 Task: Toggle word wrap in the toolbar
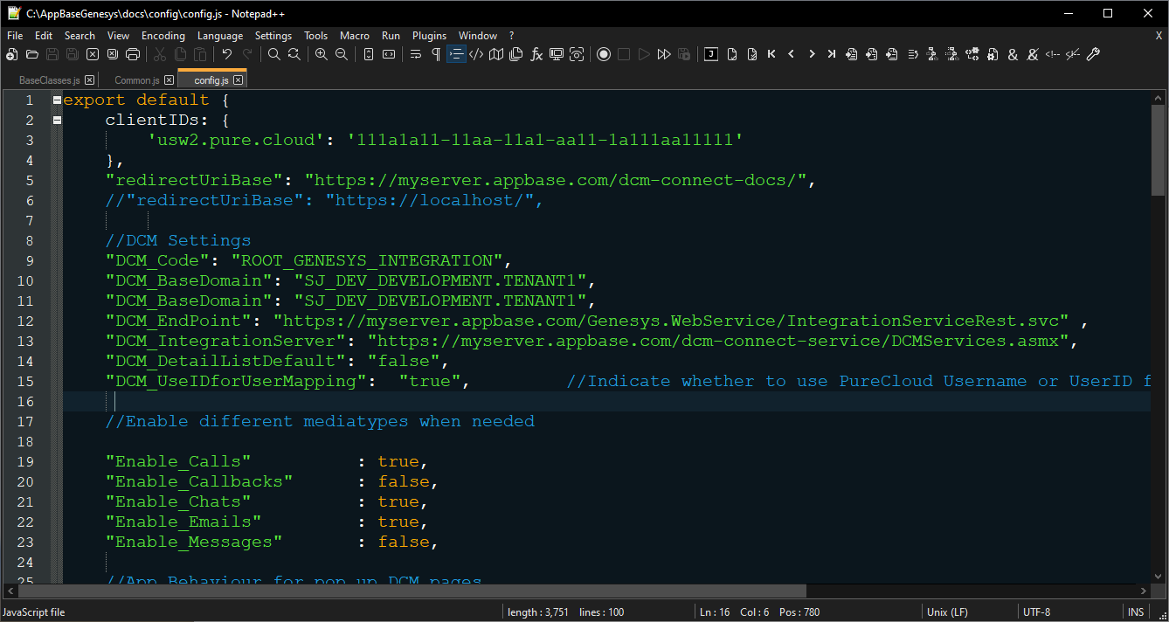[x=416, y=54]
